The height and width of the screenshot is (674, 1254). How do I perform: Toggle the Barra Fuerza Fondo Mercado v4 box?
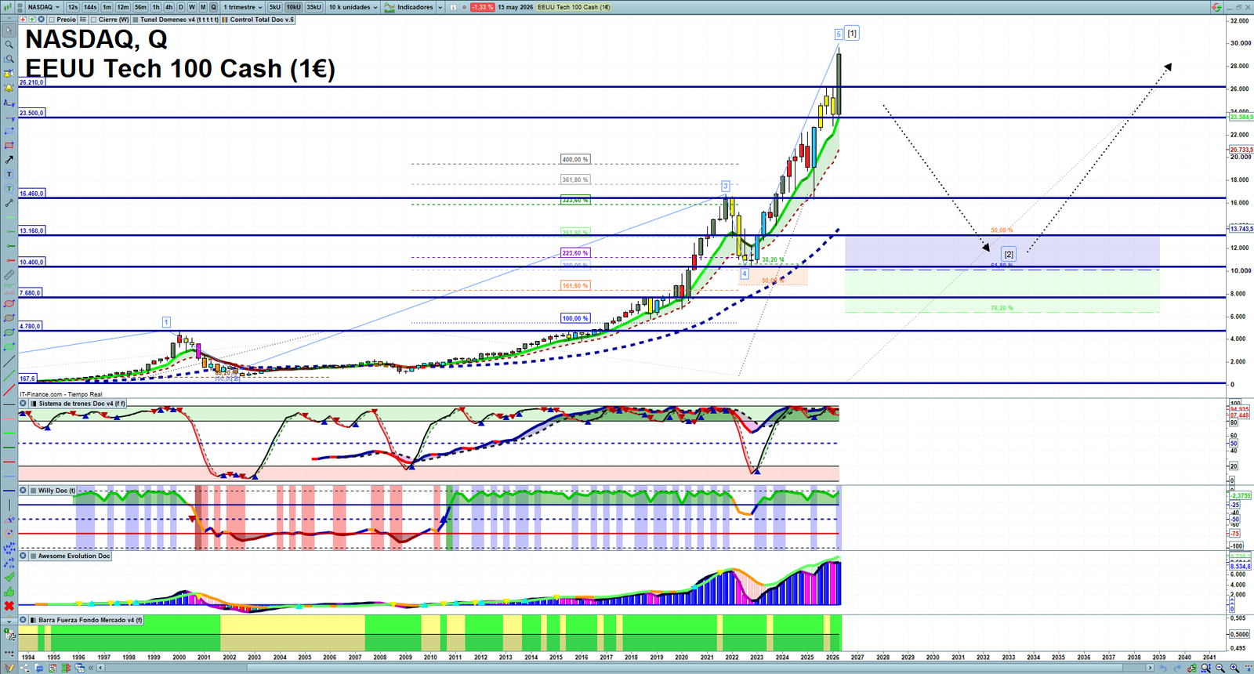pos(33,620)
